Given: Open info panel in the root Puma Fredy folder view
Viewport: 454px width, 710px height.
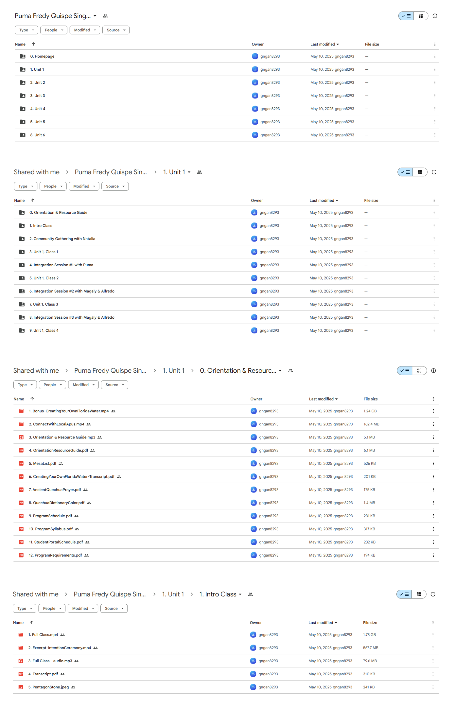Looking at the screenshot, I should [435, 16].
